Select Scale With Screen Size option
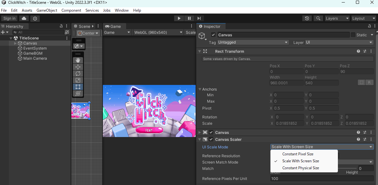 tap(304, 161)
